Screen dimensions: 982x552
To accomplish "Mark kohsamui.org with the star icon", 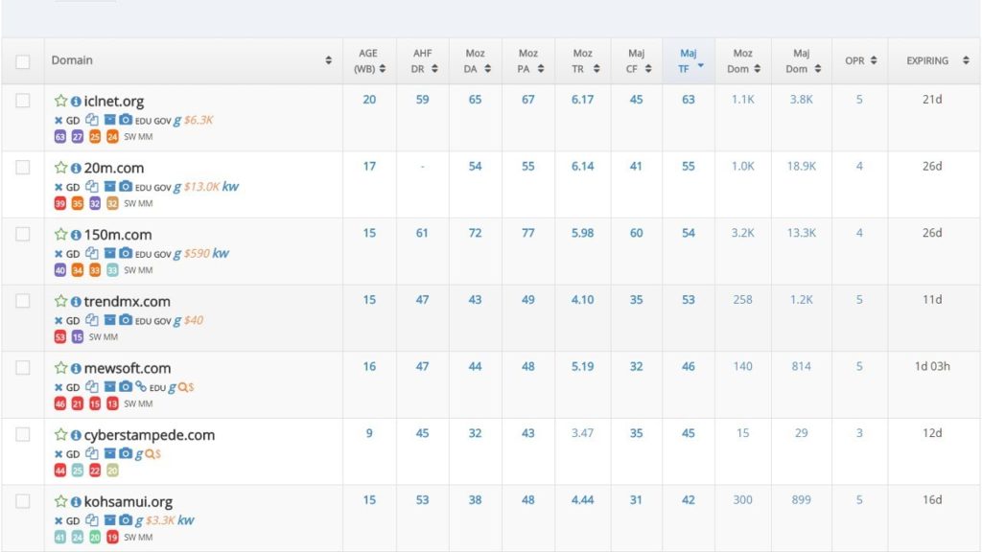I will pyautogui.click(x=60, y=501).
